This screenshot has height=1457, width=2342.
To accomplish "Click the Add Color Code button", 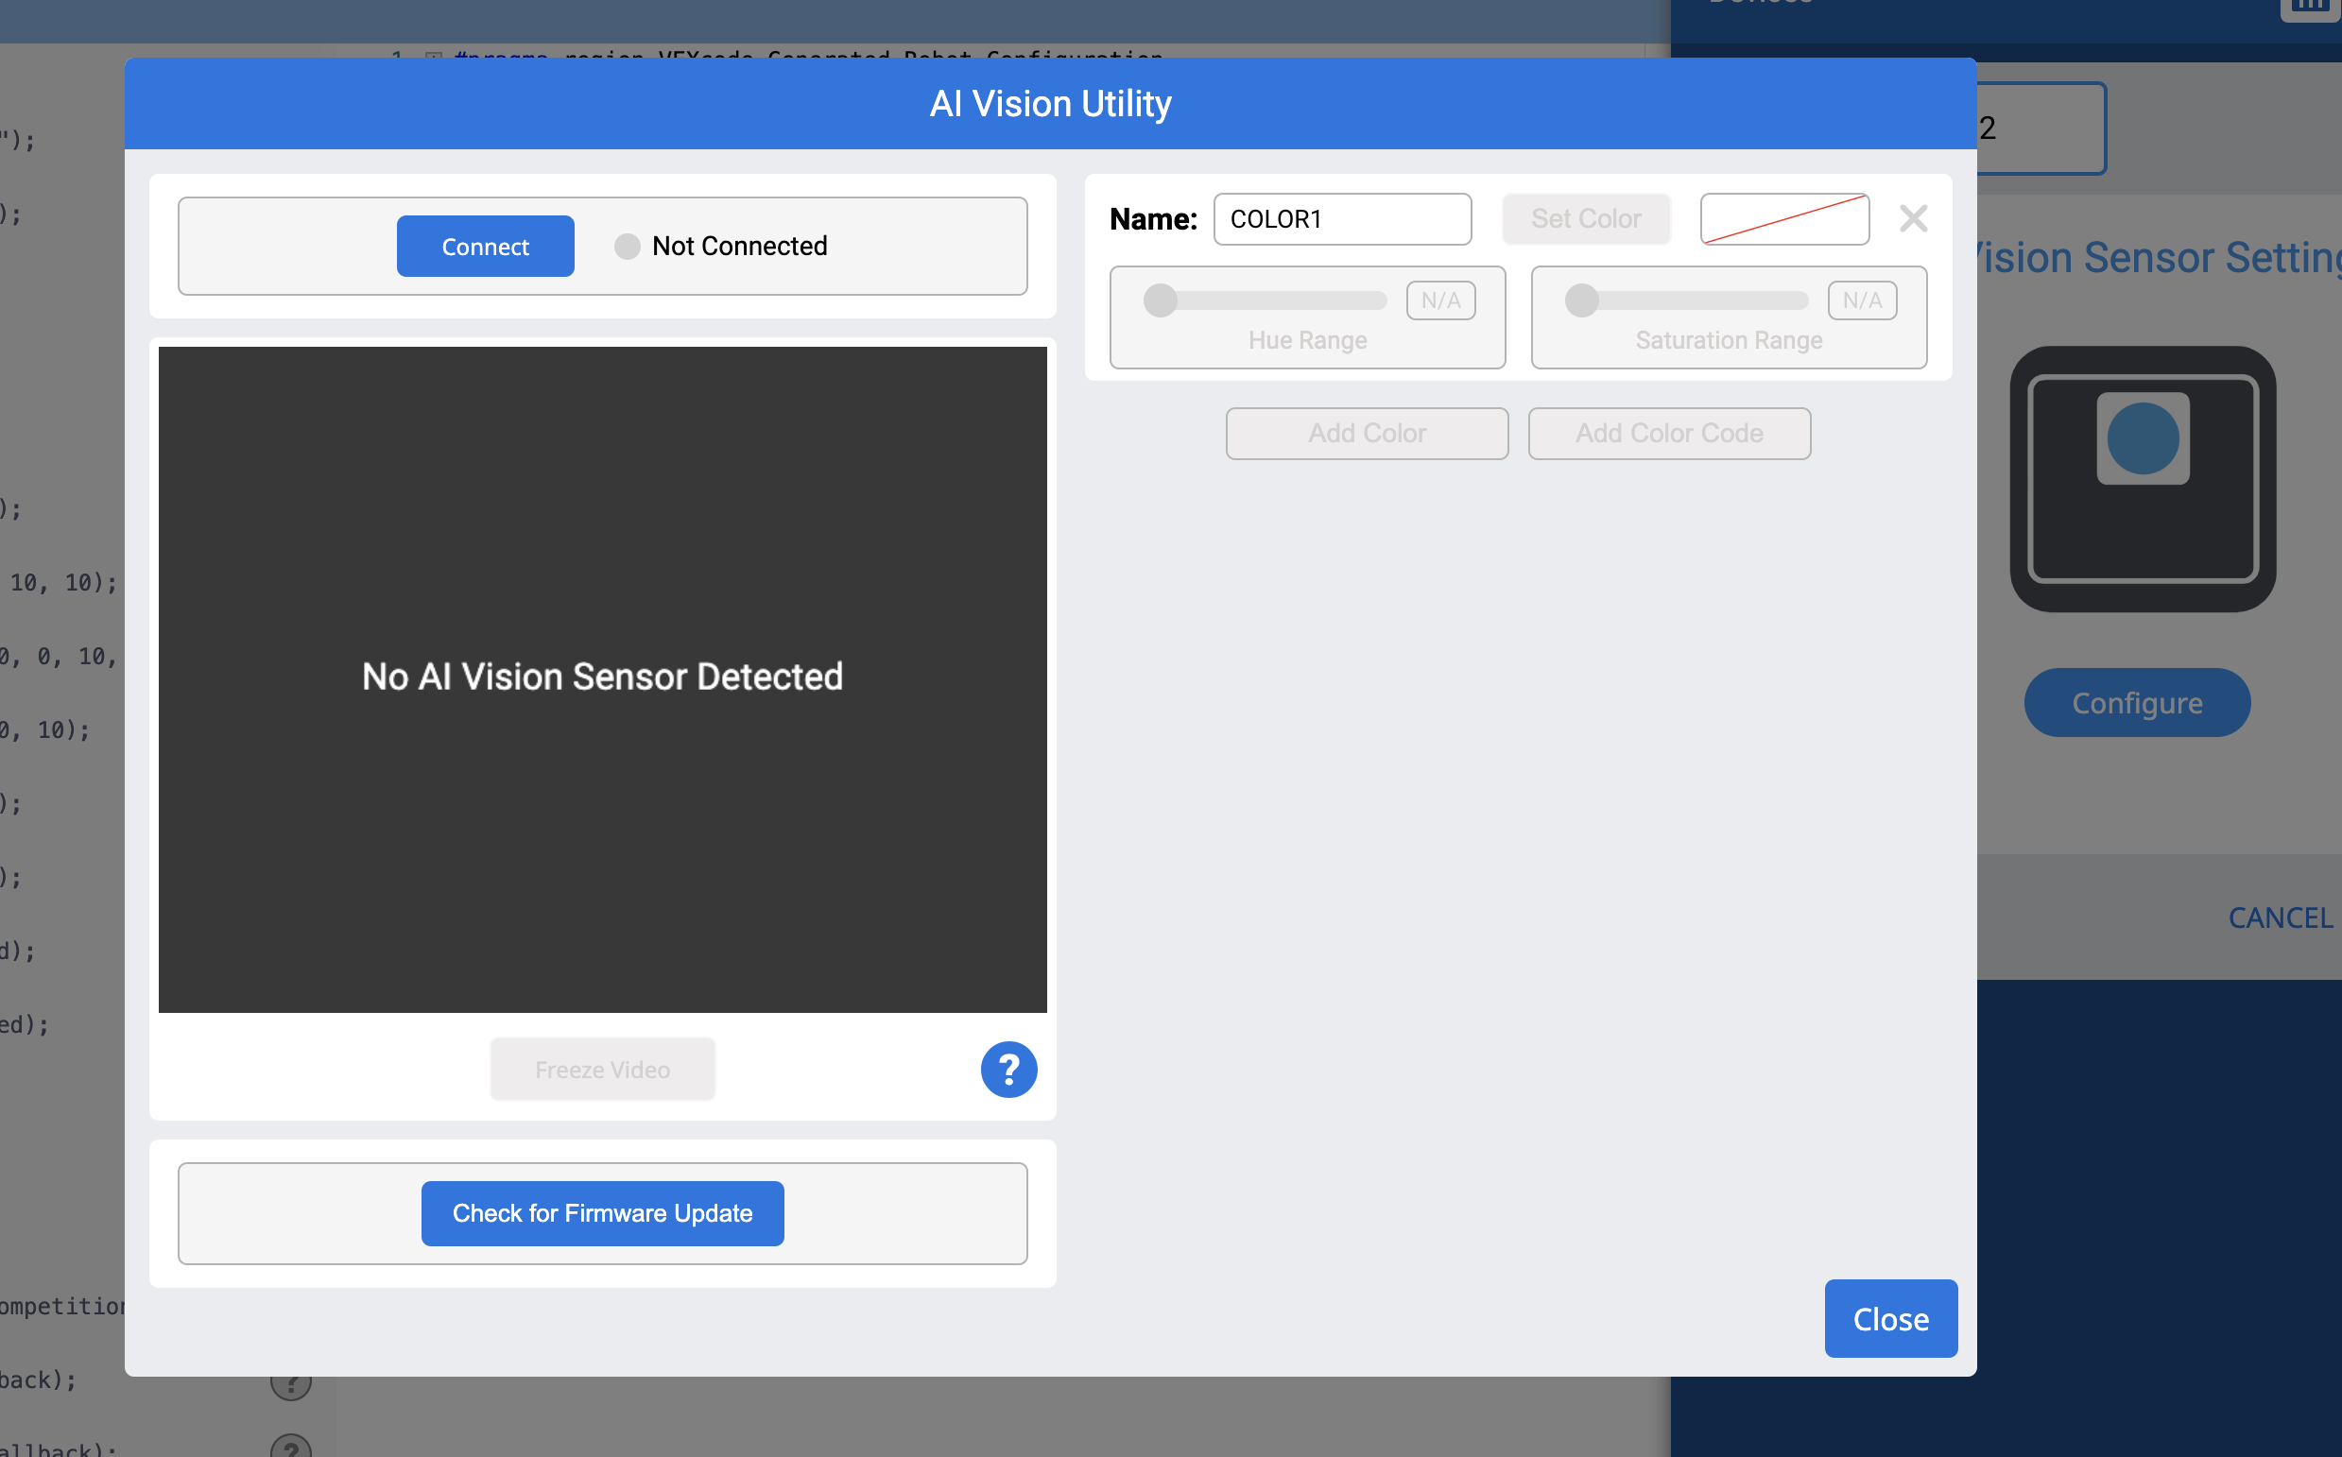I will 1668,434.
